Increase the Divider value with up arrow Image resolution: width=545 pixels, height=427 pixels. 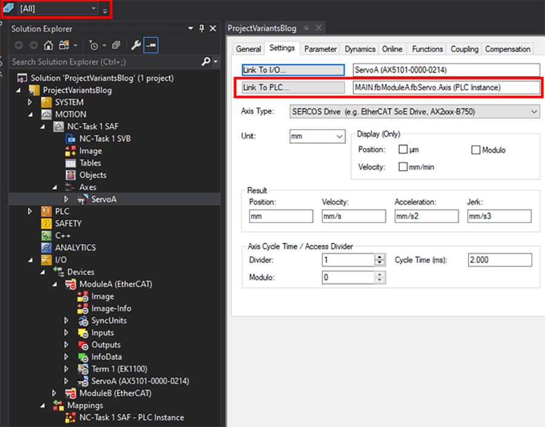(x=380, y=257)
